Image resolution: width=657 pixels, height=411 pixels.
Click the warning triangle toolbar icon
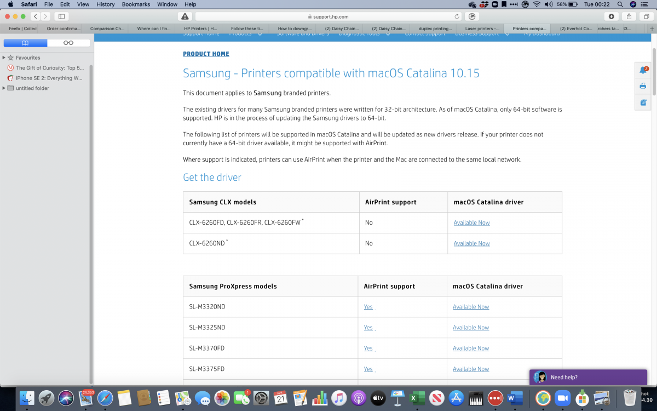click(x=185, y=16)
